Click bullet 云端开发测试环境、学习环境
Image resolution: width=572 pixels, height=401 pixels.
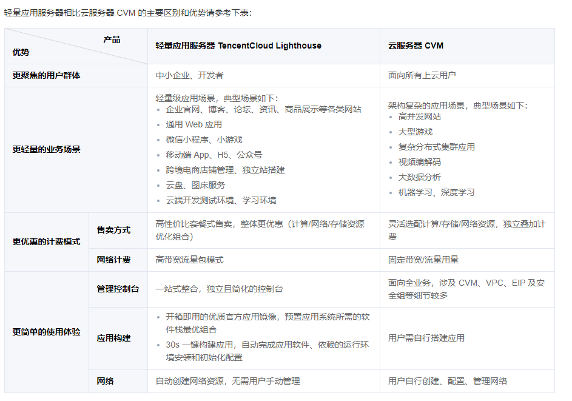click(221, 200)
